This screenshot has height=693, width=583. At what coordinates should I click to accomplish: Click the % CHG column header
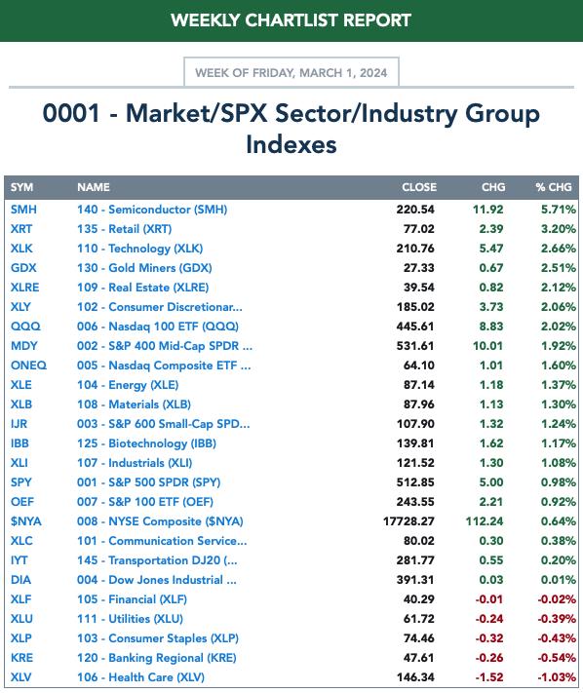click(x=554, y=187)
